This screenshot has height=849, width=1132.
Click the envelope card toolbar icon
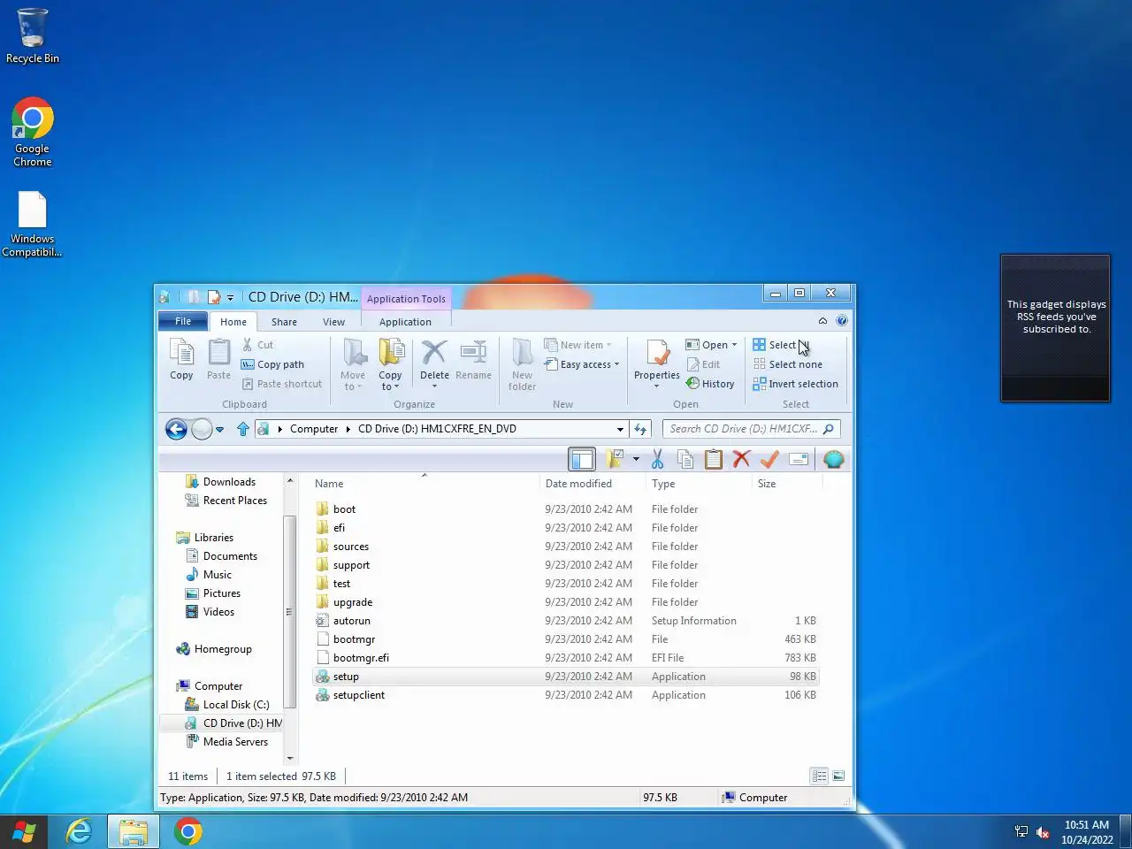[799, 459]
